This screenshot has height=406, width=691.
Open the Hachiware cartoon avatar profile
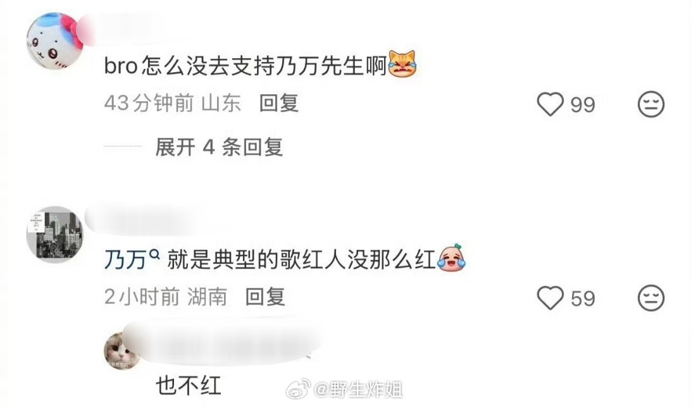(55, 41)
